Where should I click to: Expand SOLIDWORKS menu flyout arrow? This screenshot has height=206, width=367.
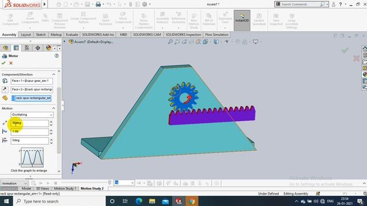coord(45,4)
